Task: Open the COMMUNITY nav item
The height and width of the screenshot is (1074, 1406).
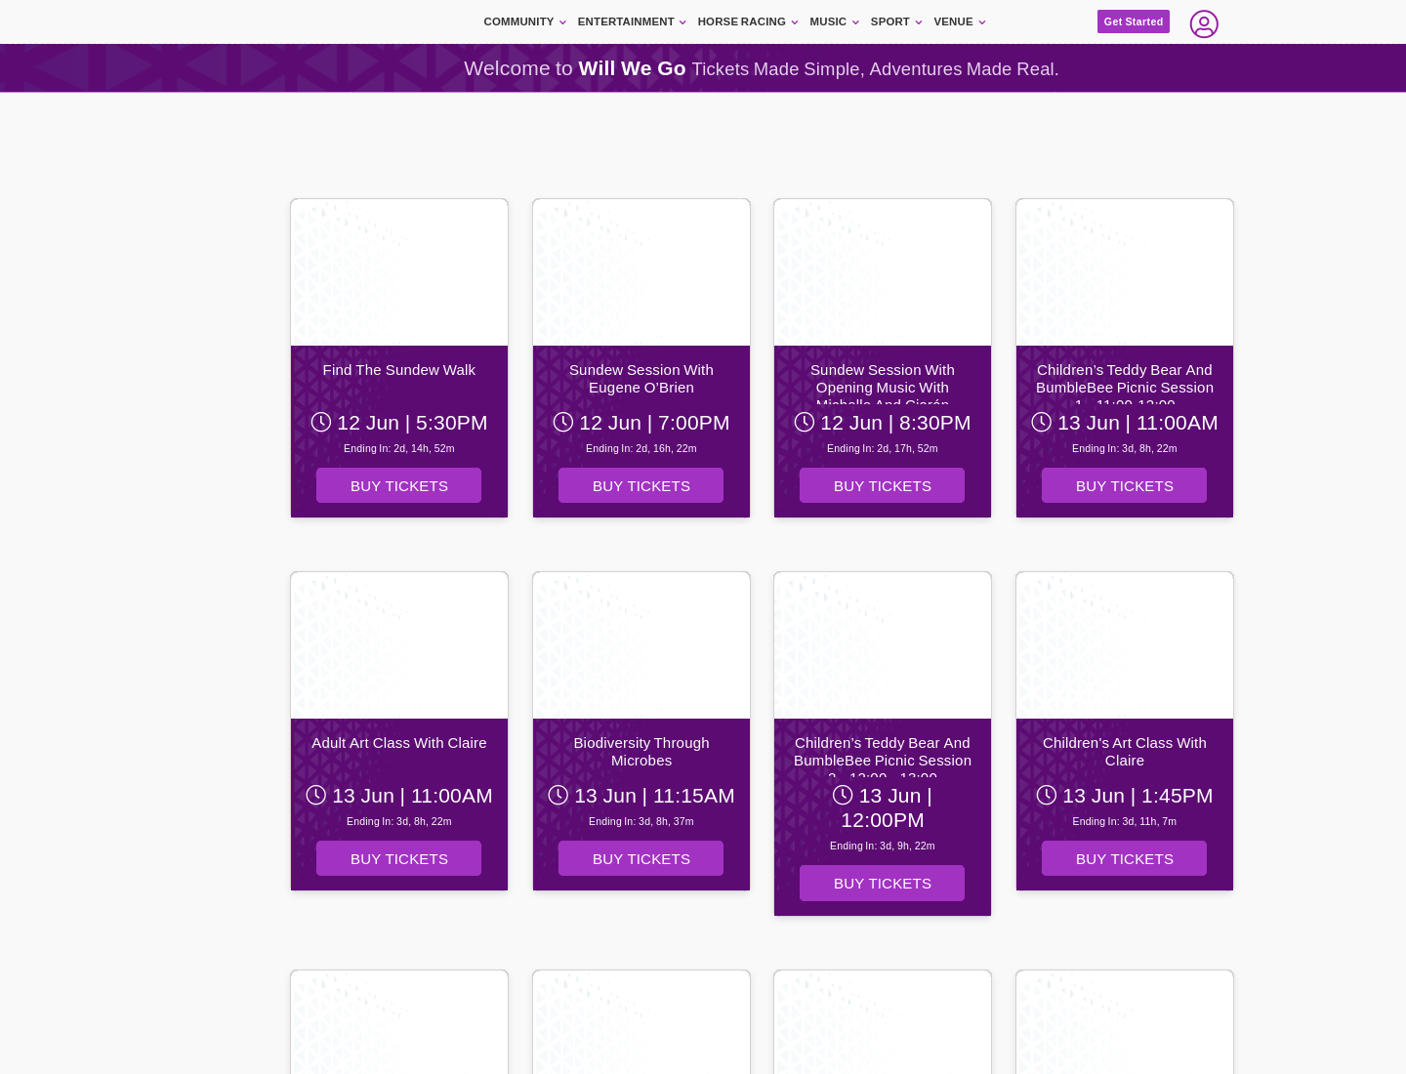Action: coord(518,21)
